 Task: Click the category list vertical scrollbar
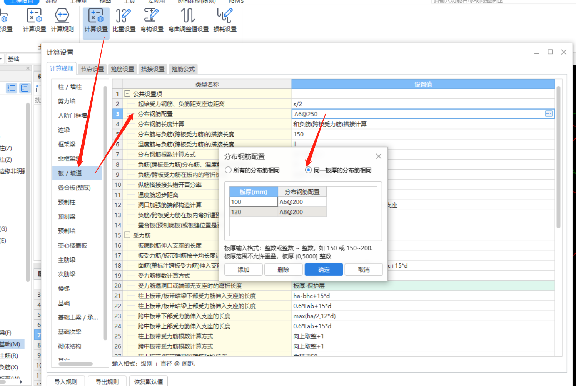(105, 213)
